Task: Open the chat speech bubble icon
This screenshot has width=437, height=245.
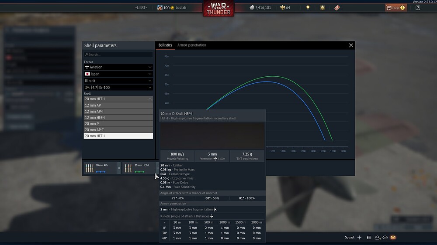Action: (385, 238)
